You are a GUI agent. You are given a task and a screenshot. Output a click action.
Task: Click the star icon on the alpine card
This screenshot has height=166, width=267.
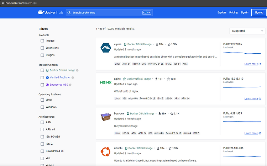point(169,44)
